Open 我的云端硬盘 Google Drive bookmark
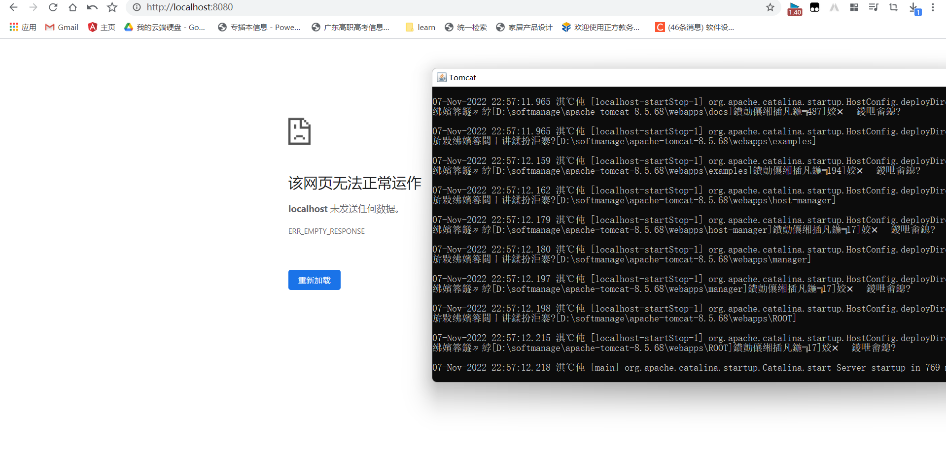 click(x=165, y=27)
